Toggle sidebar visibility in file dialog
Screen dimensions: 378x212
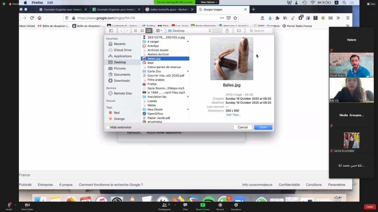click(x=111, y=31)
